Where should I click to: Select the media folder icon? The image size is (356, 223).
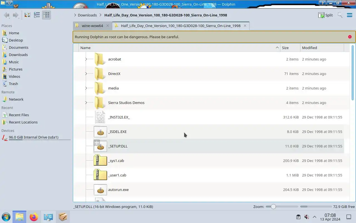click(100, 88)
